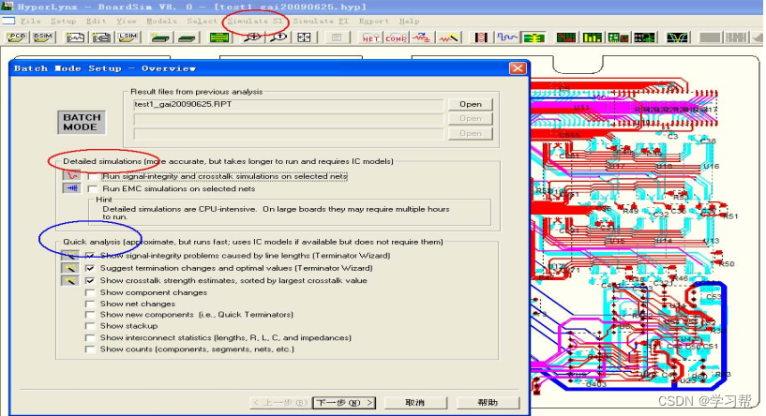The image size is (766, 416).
Task: Click the 取消 cancel button
Action: (x=415, y=403)
